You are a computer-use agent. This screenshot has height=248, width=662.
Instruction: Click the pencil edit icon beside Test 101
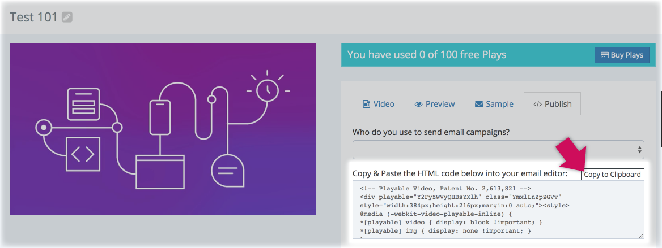[67, 18]
